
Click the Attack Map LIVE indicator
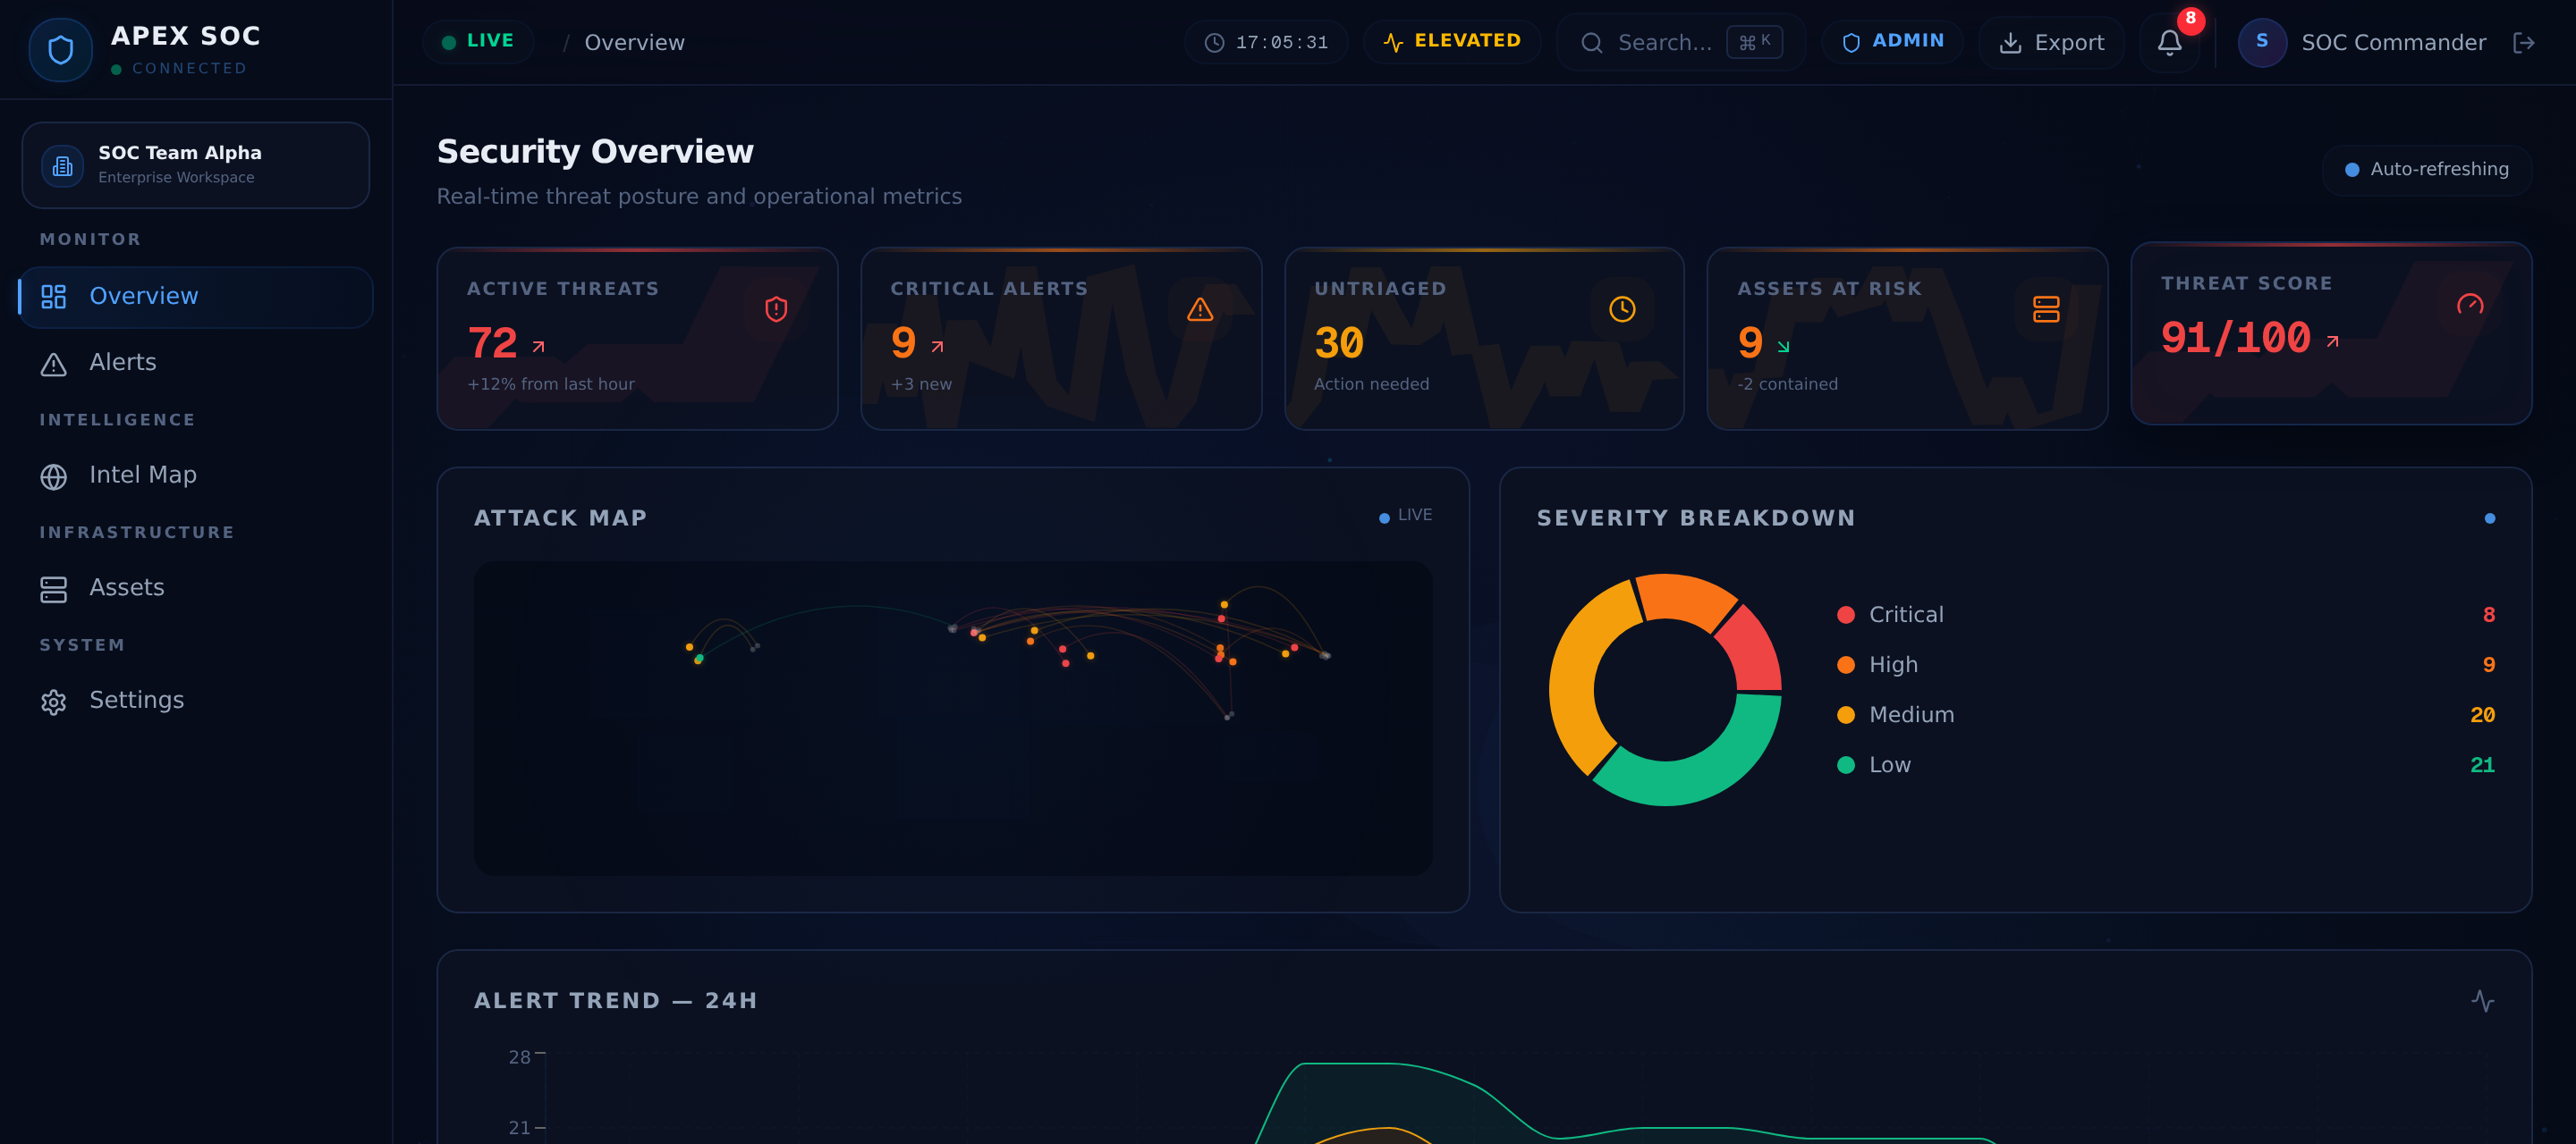(x=1405, y=516)
